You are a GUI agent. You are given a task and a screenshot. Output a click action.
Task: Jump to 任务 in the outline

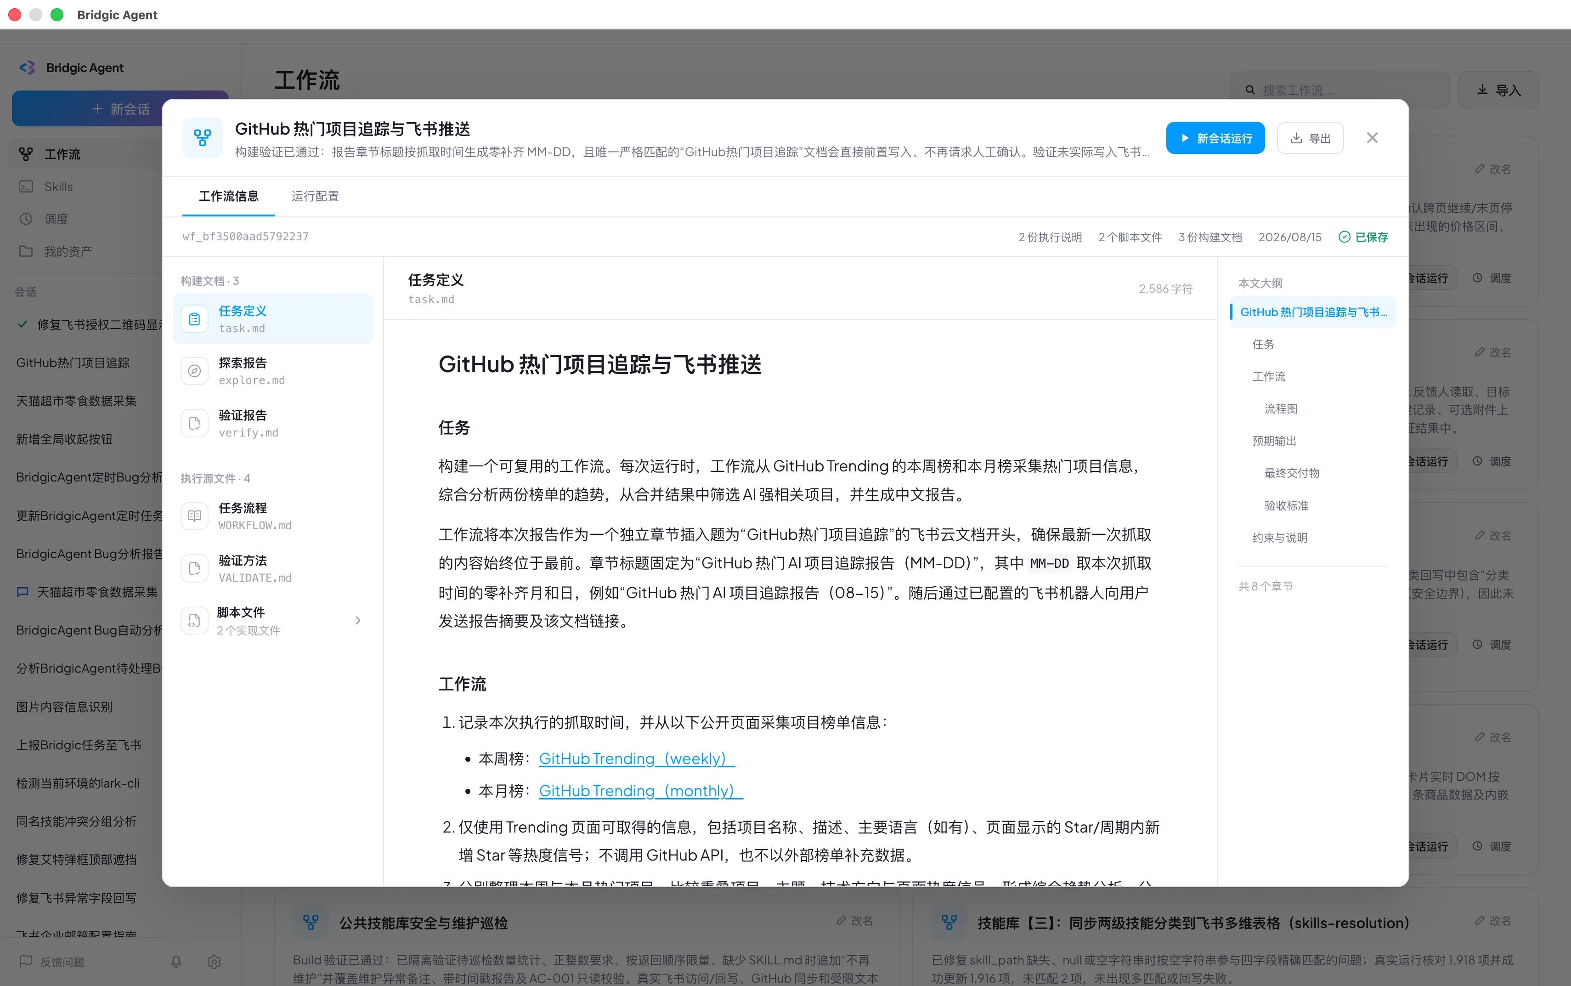click(1263, 344)
